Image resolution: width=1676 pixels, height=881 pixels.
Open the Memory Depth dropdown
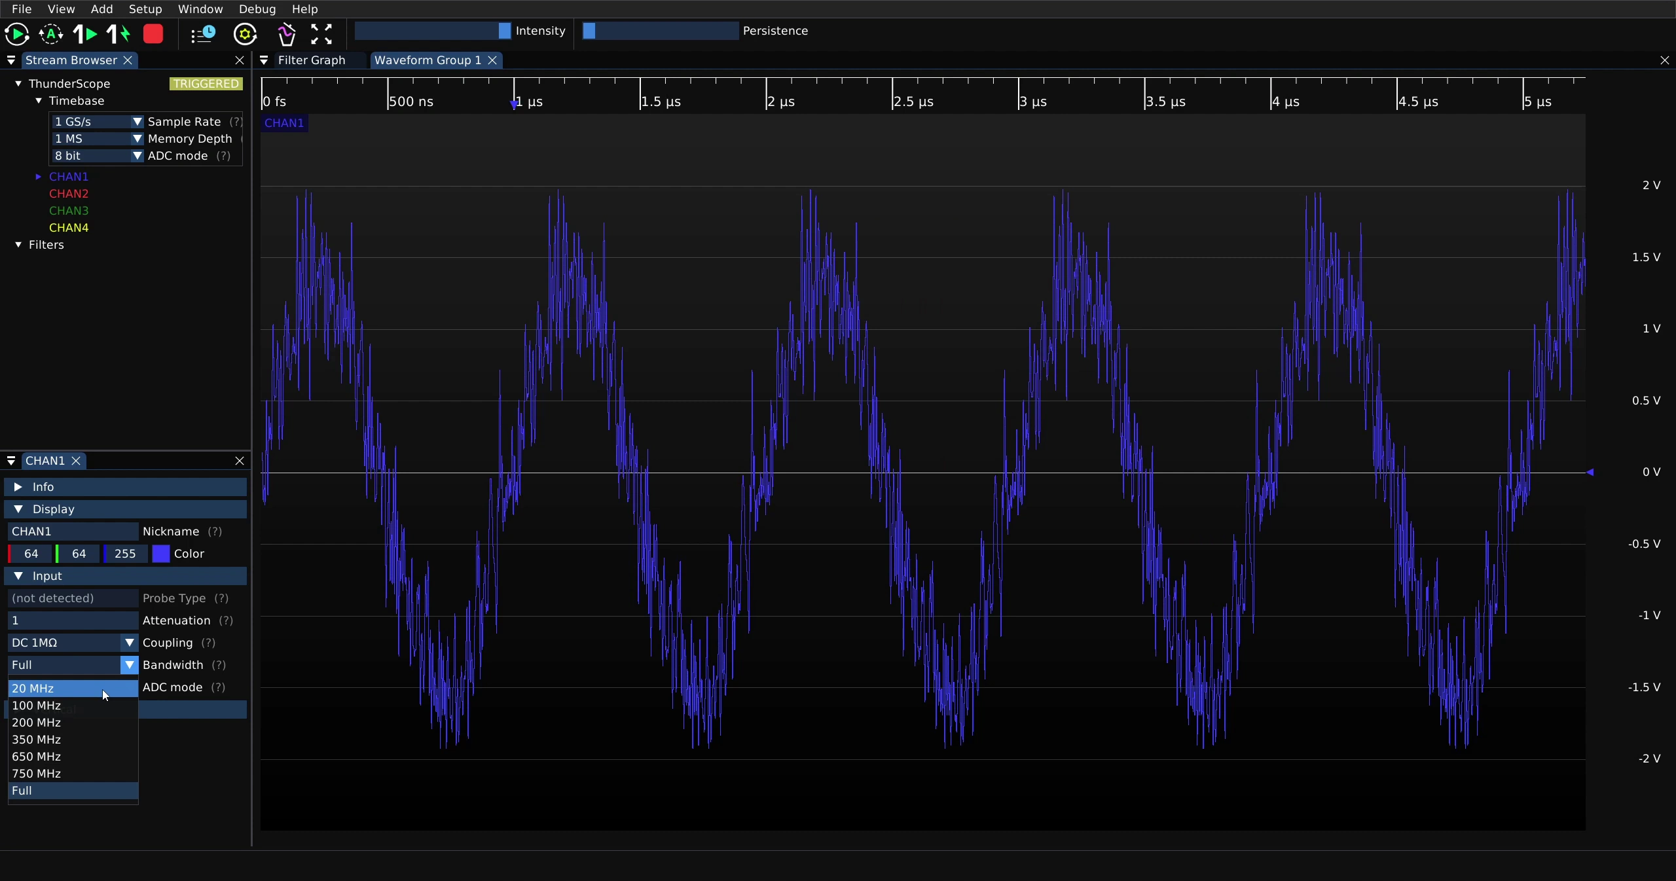coord(97,139)
